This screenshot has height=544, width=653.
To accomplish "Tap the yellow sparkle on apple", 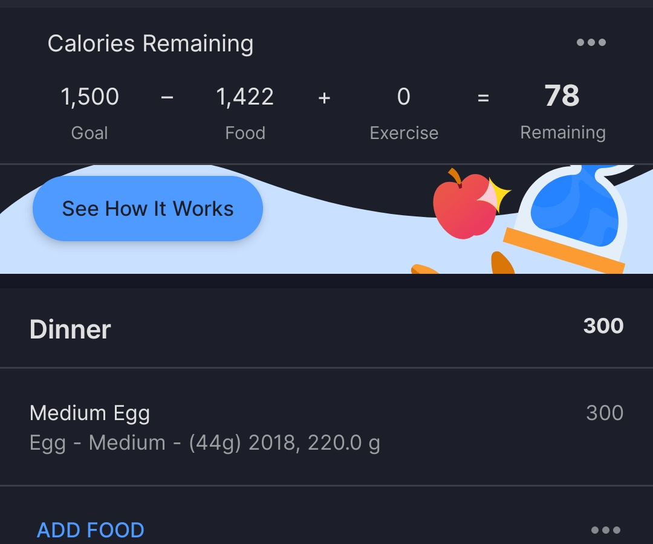I will [x=499, y=195].
